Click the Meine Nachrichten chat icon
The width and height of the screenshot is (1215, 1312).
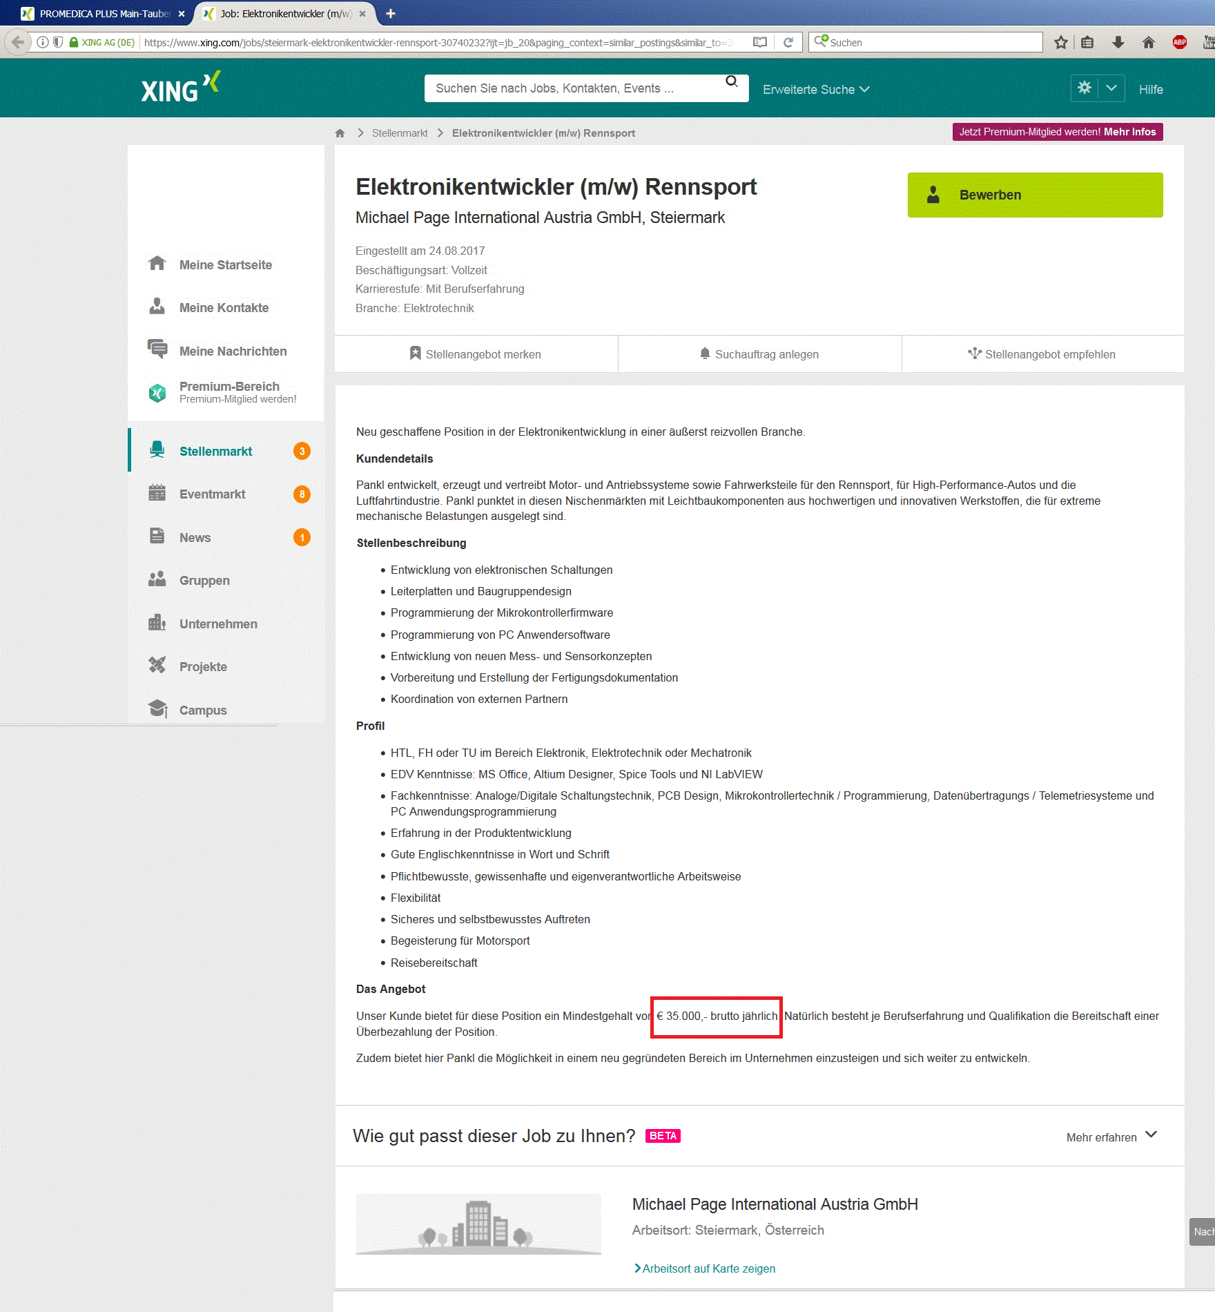(157, 349)
